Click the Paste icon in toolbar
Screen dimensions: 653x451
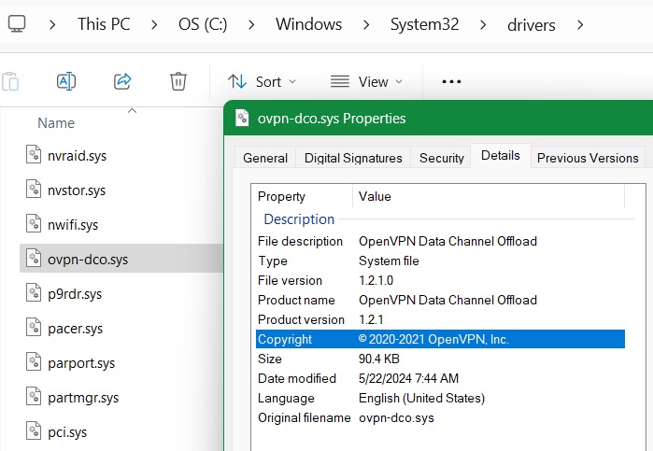click(10, 81)
